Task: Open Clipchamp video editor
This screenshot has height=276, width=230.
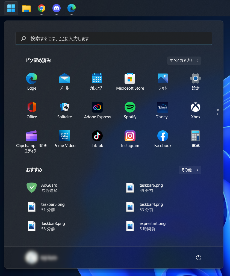Action: (x=32, y=142)
